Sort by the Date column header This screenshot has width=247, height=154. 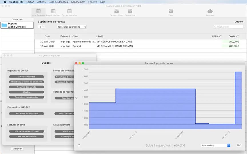click(47, 36)
